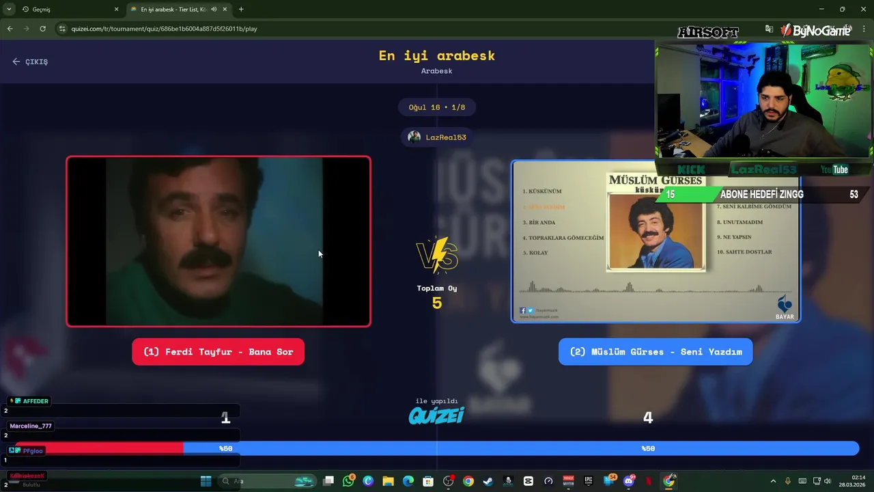Image resolution: width=874 pixels, height=492 pixels.
Task: Click the blue portion of the vote bar
Action: tap(521, 448)
